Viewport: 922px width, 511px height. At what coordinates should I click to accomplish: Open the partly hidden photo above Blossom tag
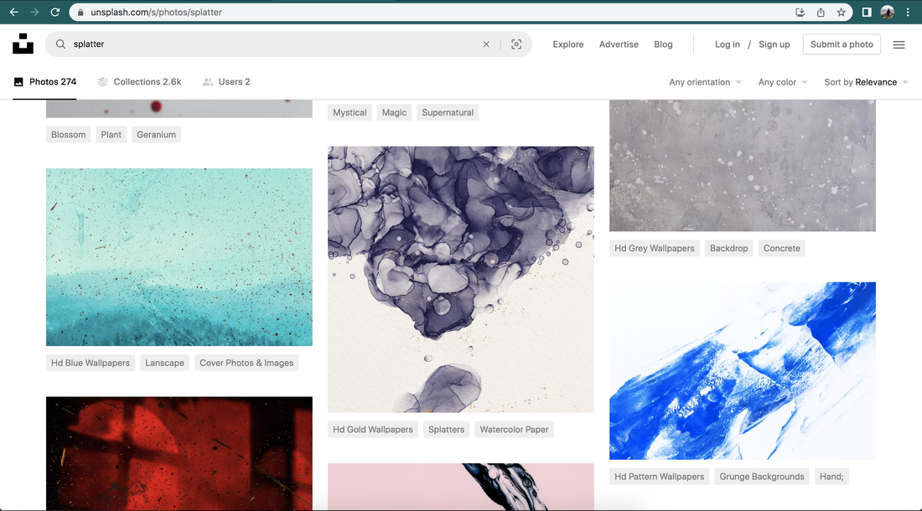tap(179, 109)
